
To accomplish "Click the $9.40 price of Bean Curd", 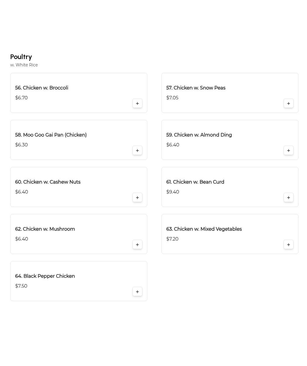I will [173, 192].
